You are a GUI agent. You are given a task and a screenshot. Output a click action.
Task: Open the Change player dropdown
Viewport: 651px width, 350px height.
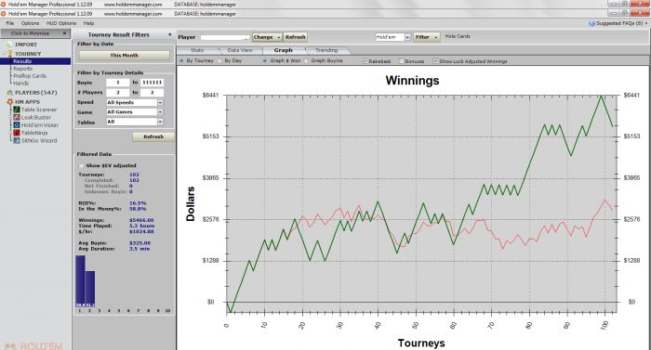point(267,37)
